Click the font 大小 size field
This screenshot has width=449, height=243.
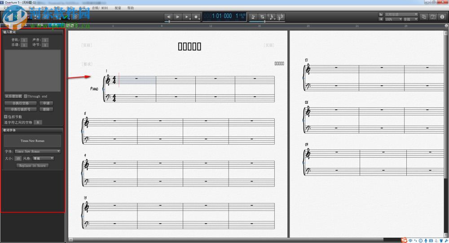click(x=18, y=159)
